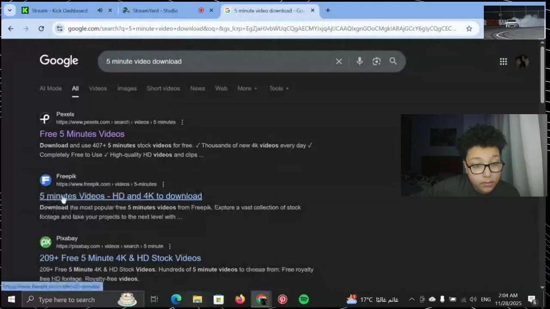Open the Google apps grid
Screen dimensions: 550x309
pos(504,61)
